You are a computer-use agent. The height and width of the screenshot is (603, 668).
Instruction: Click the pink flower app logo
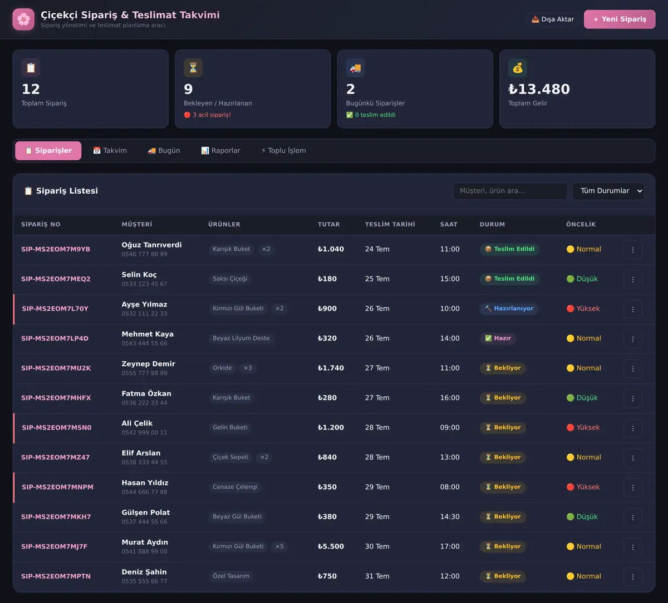point(23,19)
